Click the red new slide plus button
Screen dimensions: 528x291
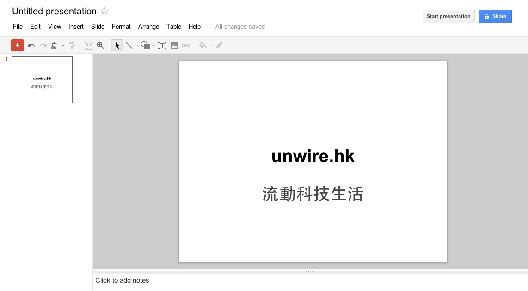coord(17,45)
